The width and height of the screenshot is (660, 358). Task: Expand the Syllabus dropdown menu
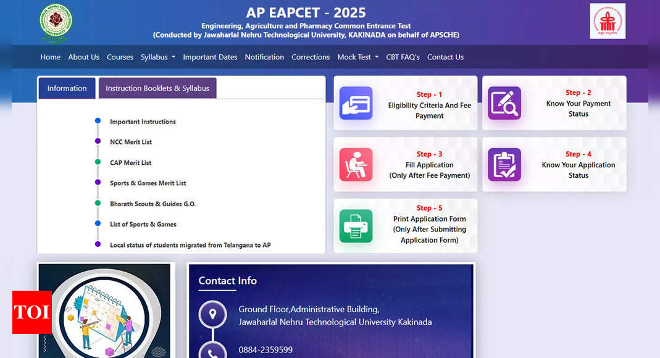click(x=158, y=57)
